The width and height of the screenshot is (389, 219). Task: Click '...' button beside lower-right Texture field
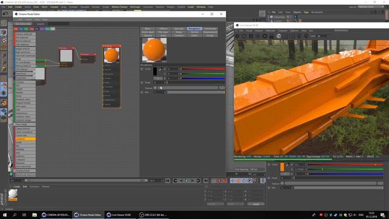coord(380,184)
